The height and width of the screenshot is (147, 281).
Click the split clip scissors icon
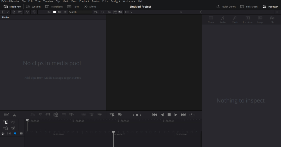(15, 115)
